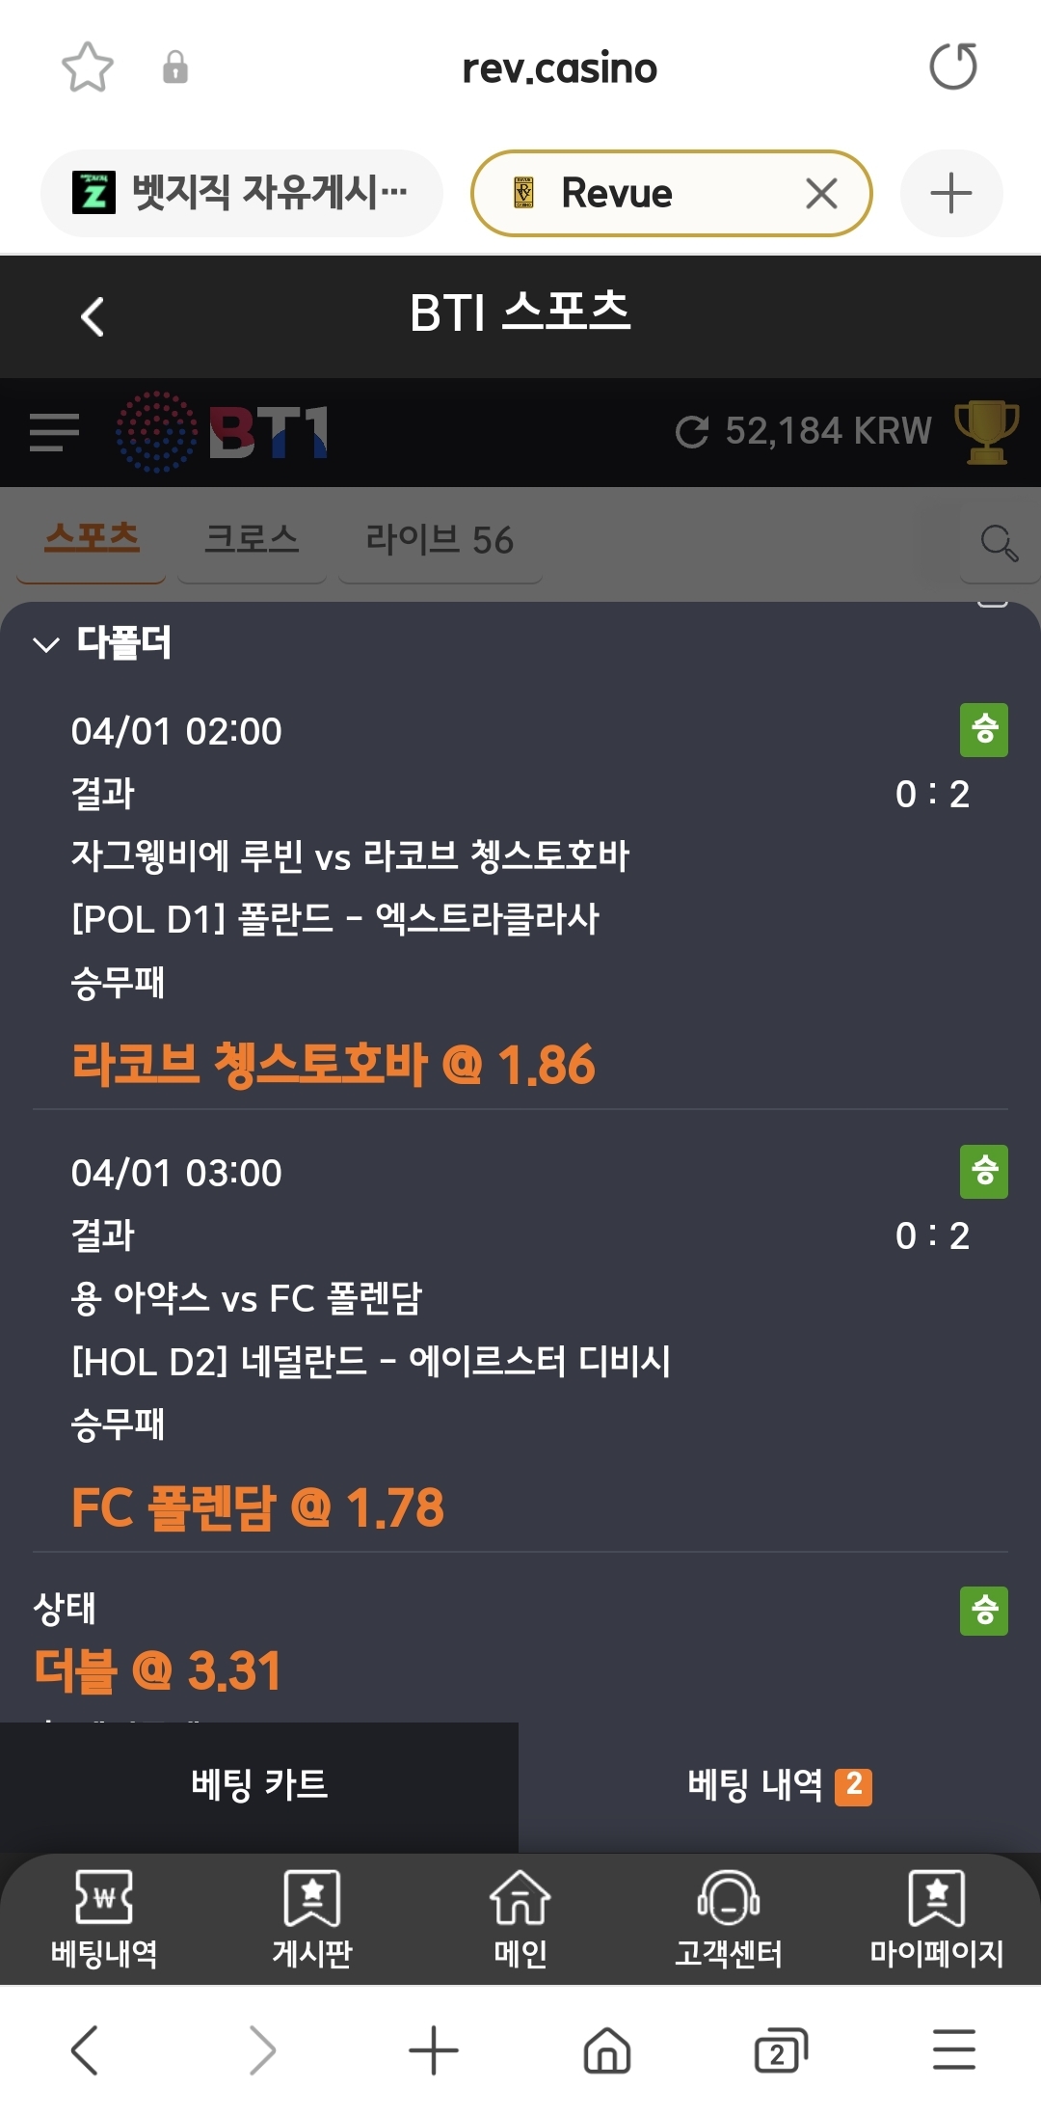Reload the rev.casino page
Screen dimensions: 1041x2116
click(x=952, y=68)
